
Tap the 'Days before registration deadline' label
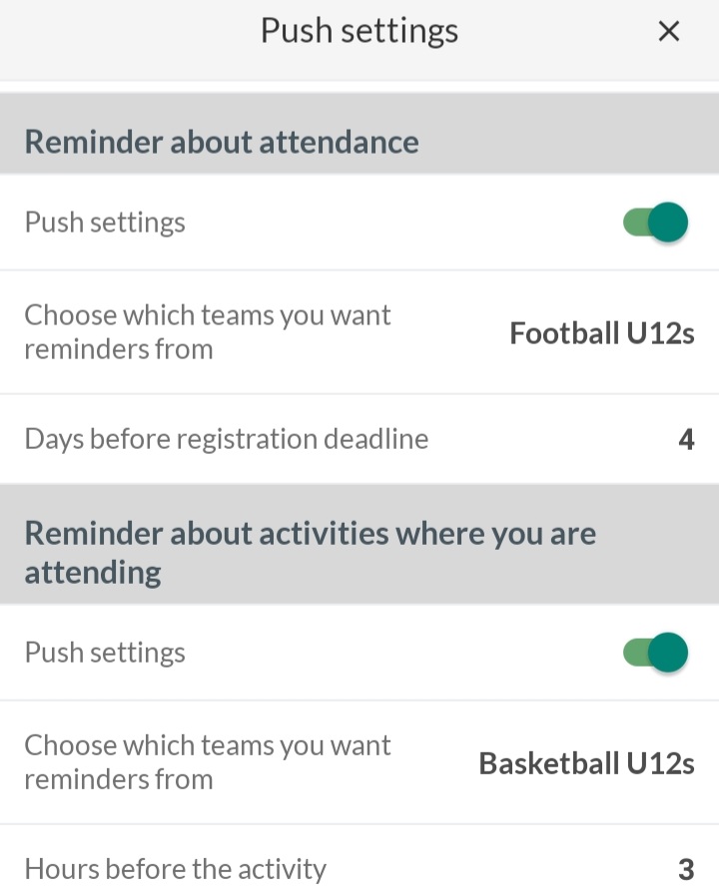[x=227, y=439]
